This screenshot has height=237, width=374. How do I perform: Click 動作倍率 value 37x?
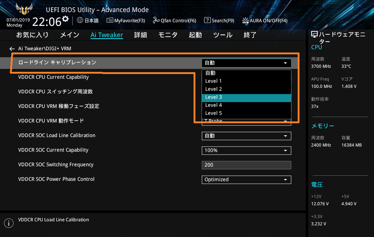(315, 106)
